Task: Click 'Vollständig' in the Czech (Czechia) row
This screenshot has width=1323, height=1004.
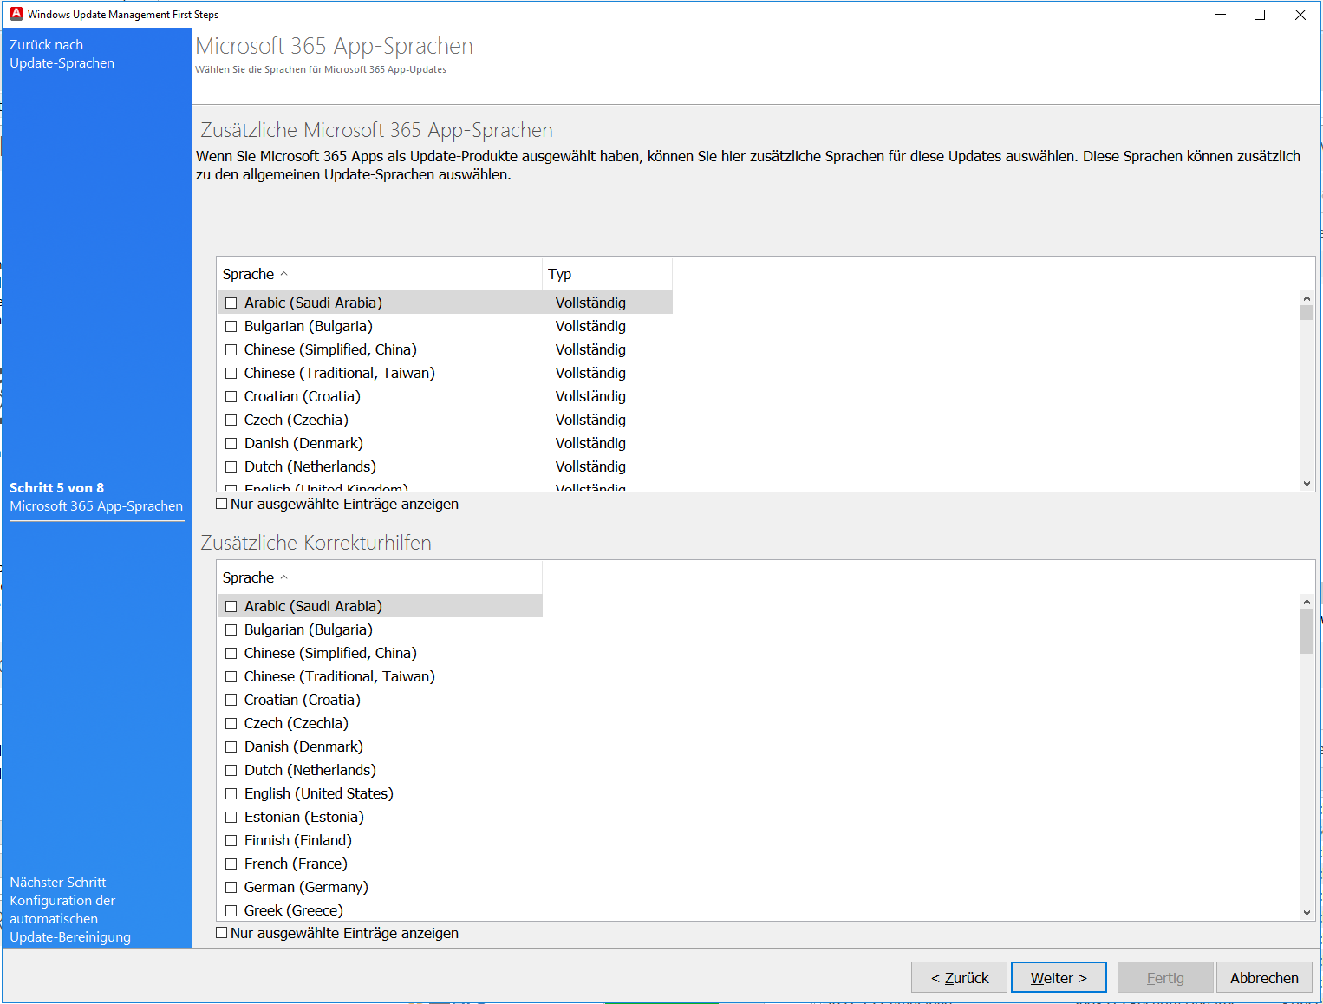Action: (x=590, y=420)
